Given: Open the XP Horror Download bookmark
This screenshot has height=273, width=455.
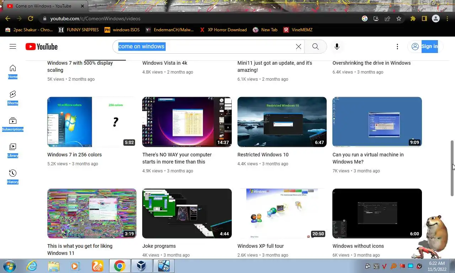Looking at the screenshot, I should point(223,30).
